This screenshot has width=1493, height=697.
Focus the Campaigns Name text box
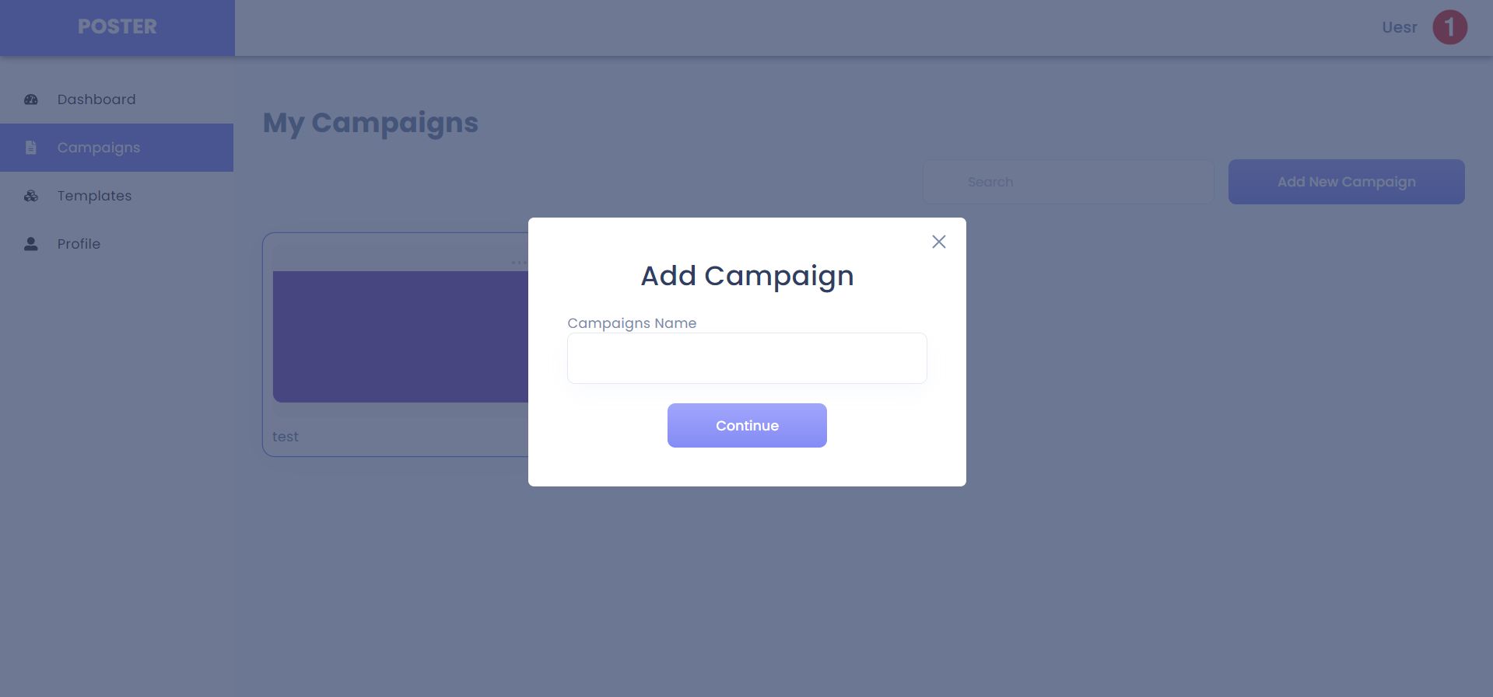[747, 358]
